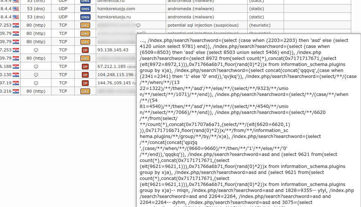361x207 pixels.
Task: Click source address 0.216
Action: 6,91
